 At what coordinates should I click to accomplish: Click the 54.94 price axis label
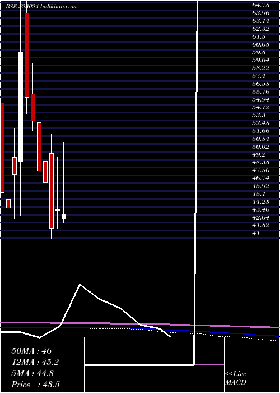(x=261, y=100)
